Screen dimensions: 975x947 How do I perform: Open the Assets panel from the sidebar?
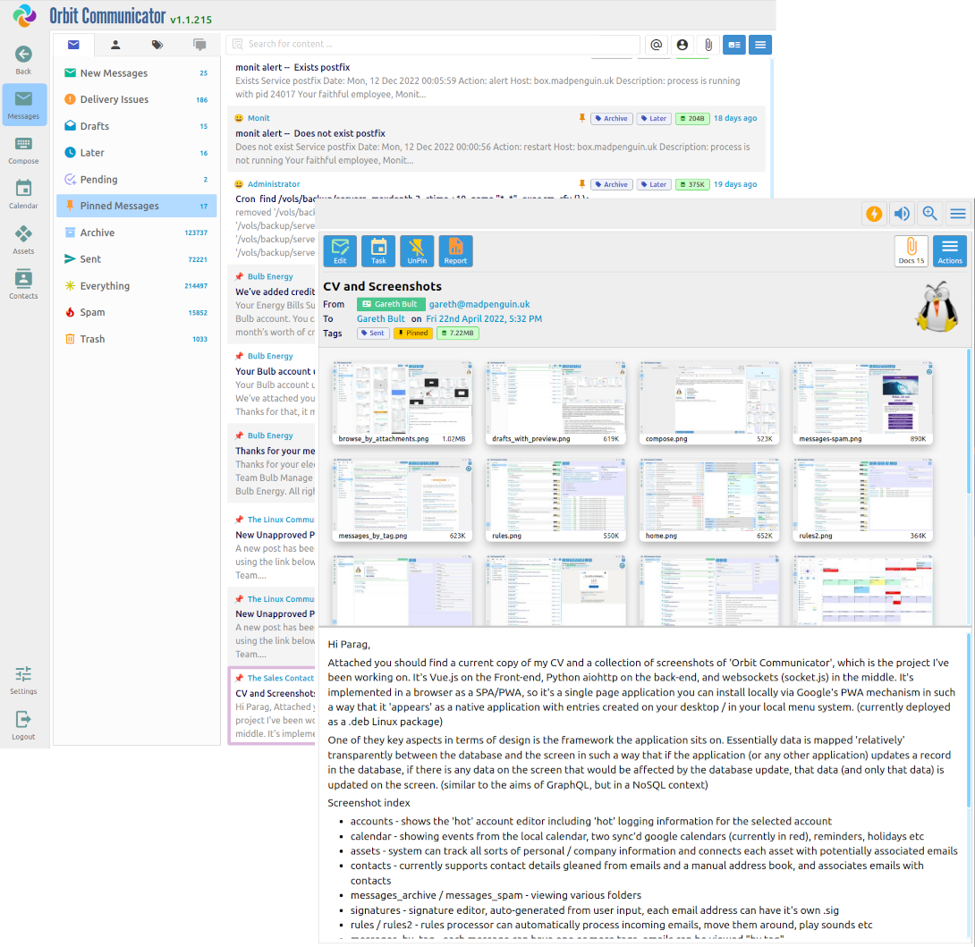point(23,237)
